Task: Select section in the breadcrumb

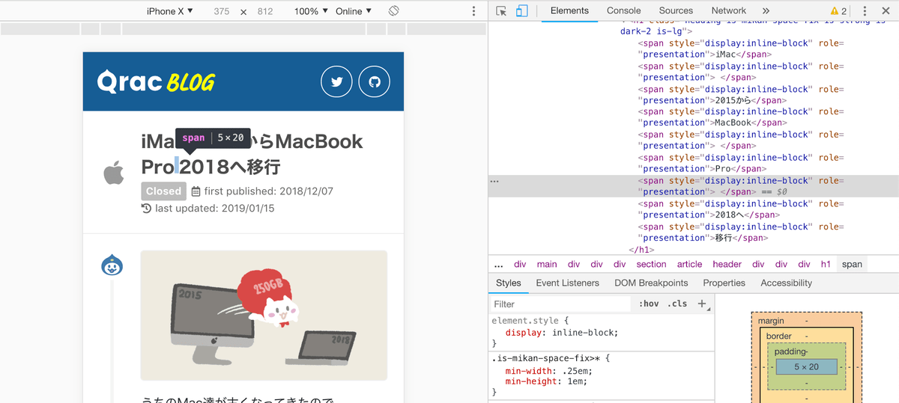Action: [x=651, y=264]
